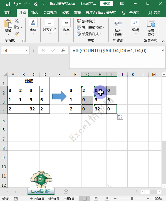This screenshot has height=201, width=166.
Task: Switch to Page Layout view icon
Action: tap(96, 198)
